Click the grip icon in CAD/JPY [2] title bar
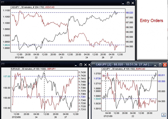Screen dimensions: 168x119 [x=94, y=64]
